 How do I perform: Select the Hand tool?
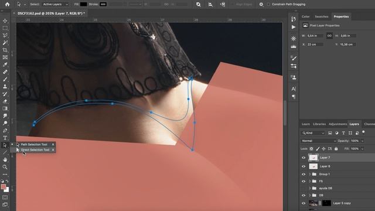click(x=5, y=159)
